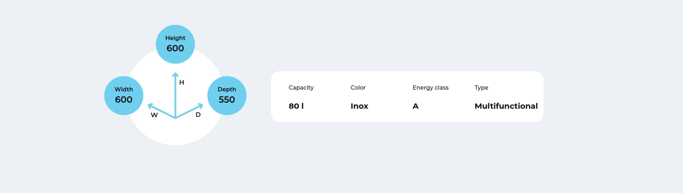Click the Height 600 circle badge
Viewport: 683px width, 193px height.
click(175, 44)
